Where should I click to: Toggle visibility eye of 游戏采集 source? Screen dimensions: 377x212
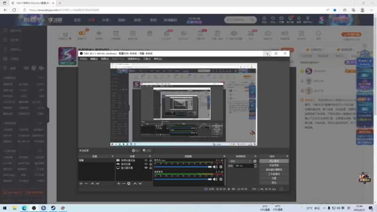[x=146, y=164]
